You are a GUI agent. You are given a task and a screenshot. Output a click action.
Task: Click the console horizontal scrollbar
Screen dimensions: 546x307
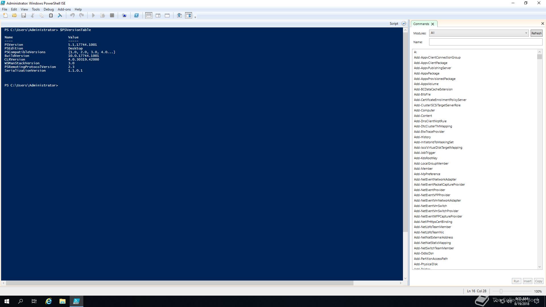click(x=180, y=283)
